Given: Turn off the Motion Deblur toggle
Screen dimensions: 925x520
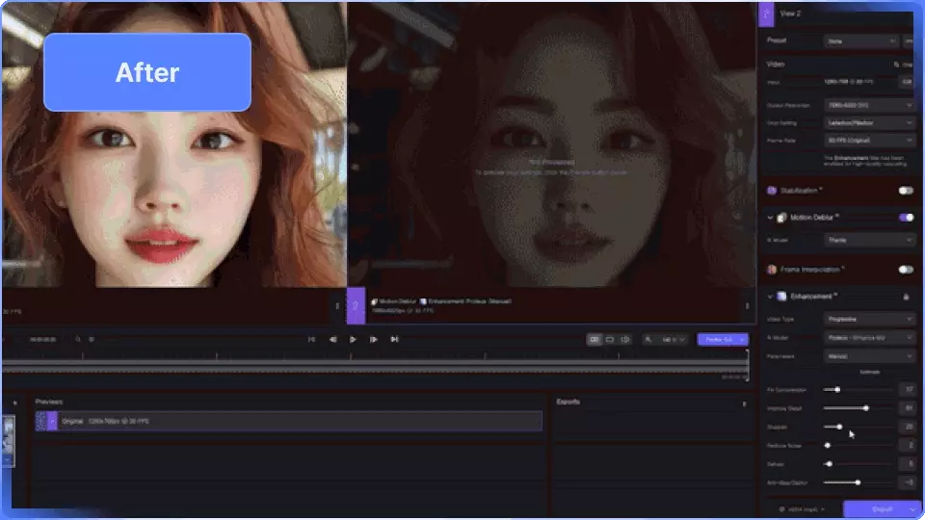Looking at the screenshot, I should (906, 218).
